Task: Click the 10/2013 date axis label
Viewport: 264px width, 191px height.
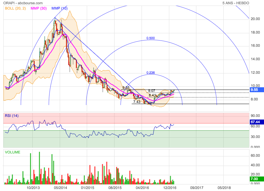Action: tap(33, 188)
